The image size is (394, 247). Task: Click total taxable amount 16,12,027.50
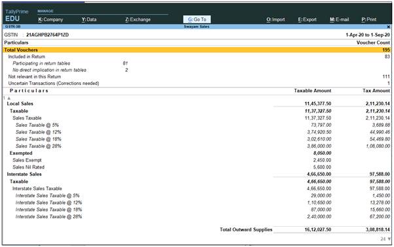point(317,229)
